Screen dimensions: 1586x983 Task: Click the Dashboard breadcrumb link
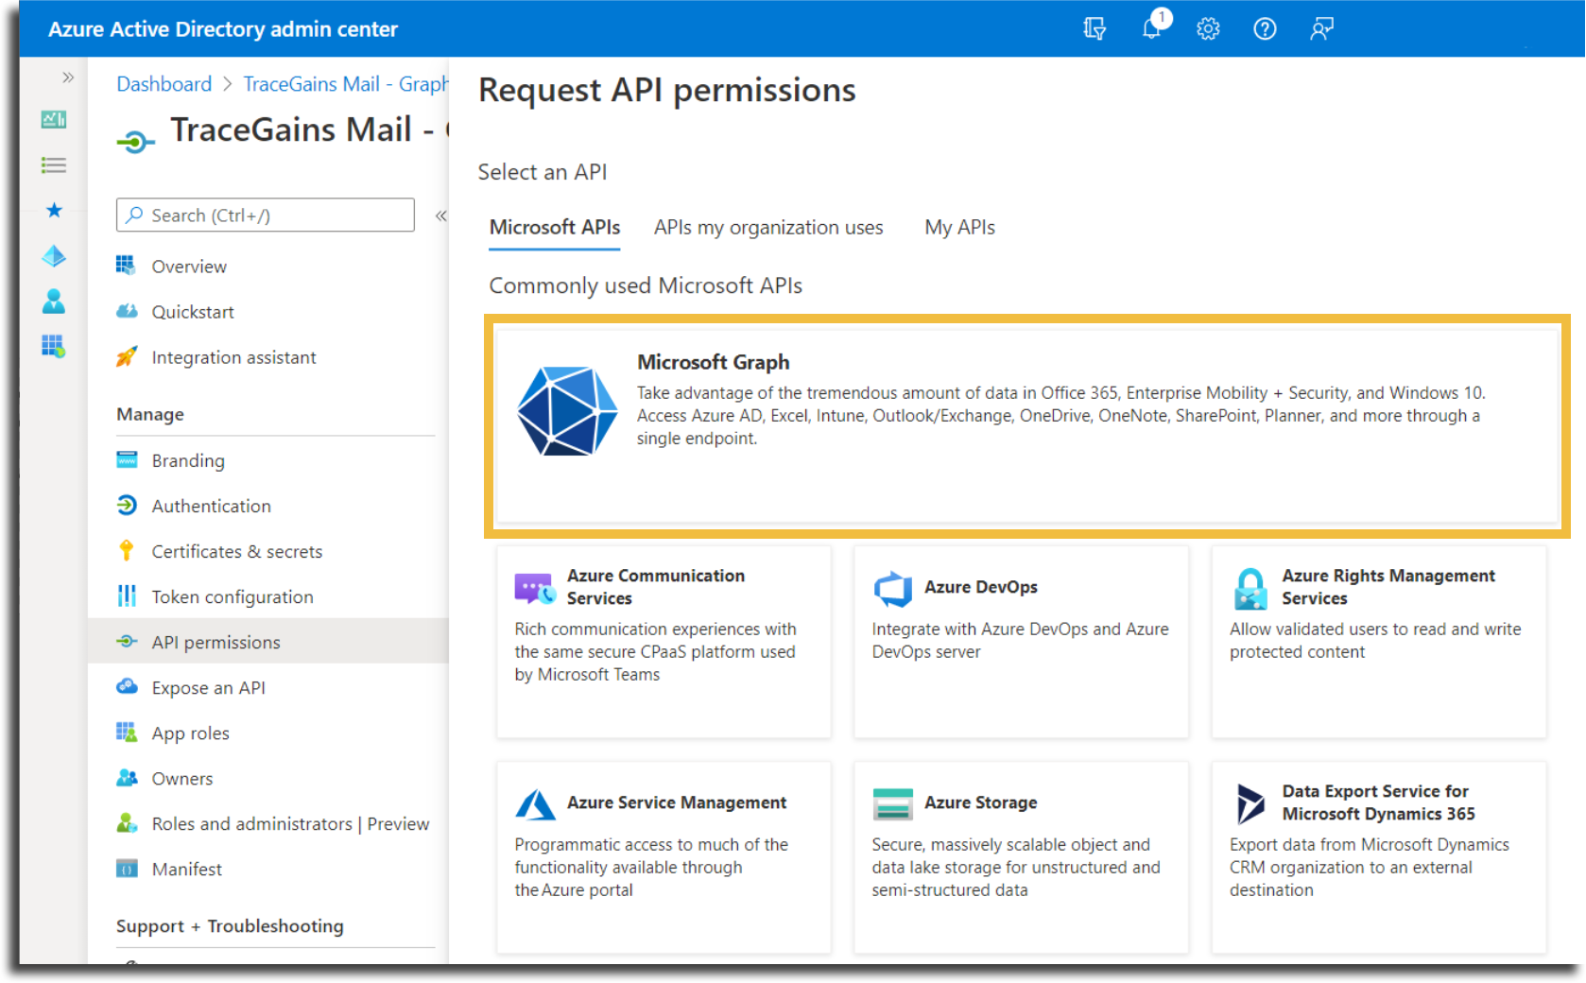(x=164, y=84)
